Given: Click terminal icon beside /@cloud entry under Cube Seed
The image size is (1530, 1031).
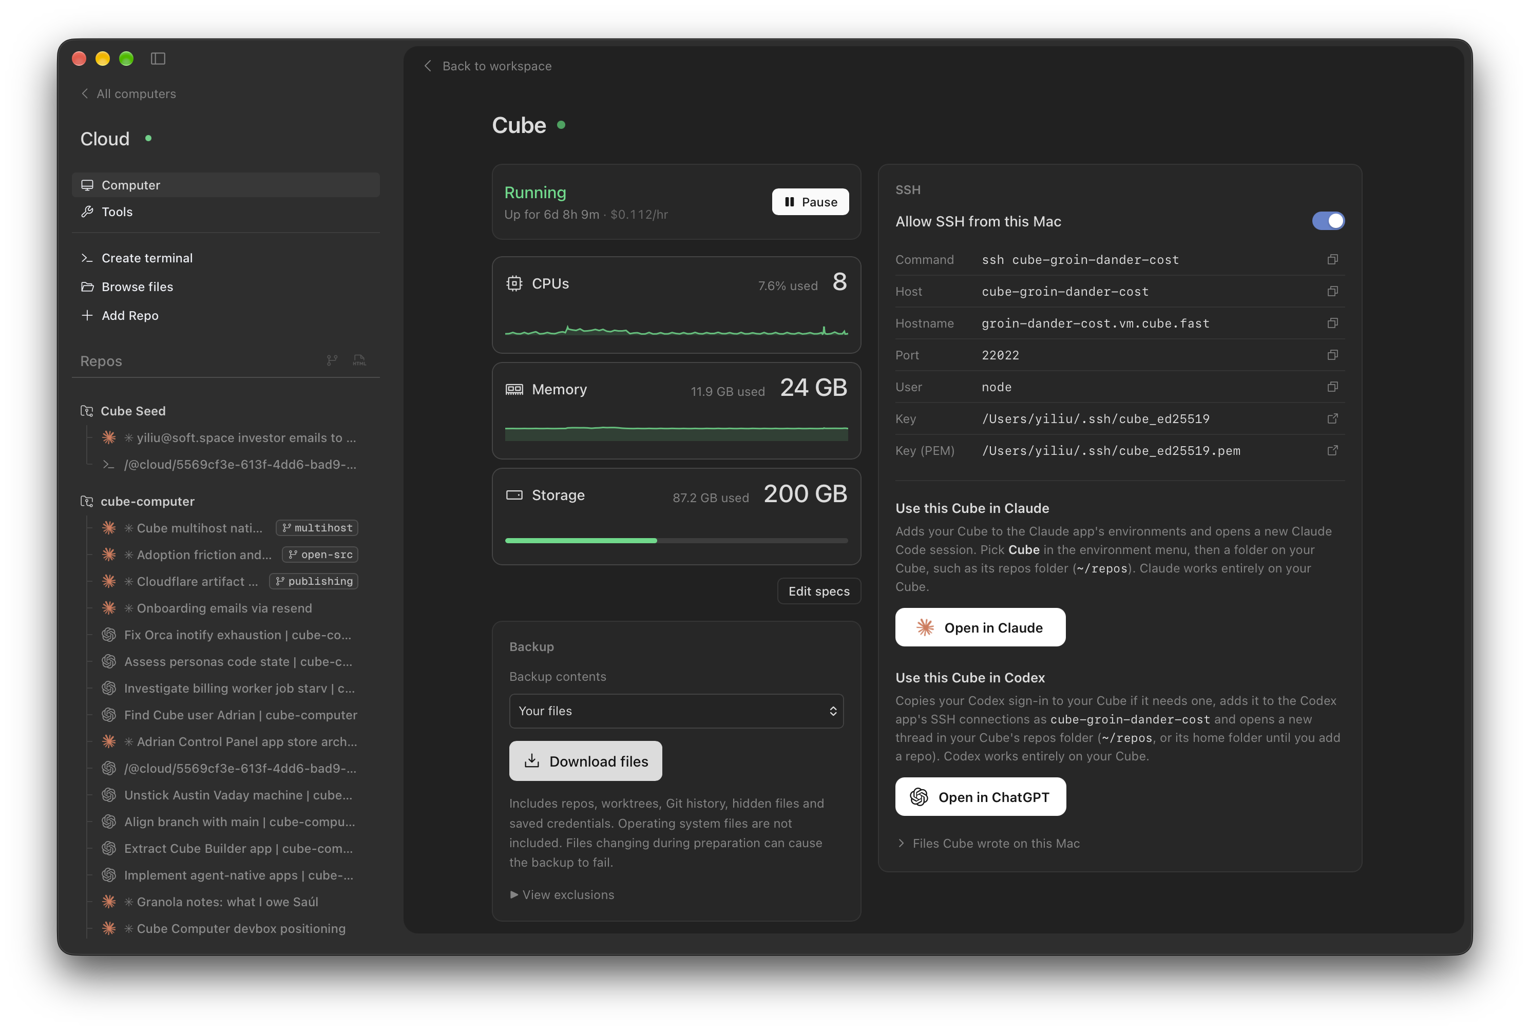Looking at the screenshot, I should (x=109, y=464).
